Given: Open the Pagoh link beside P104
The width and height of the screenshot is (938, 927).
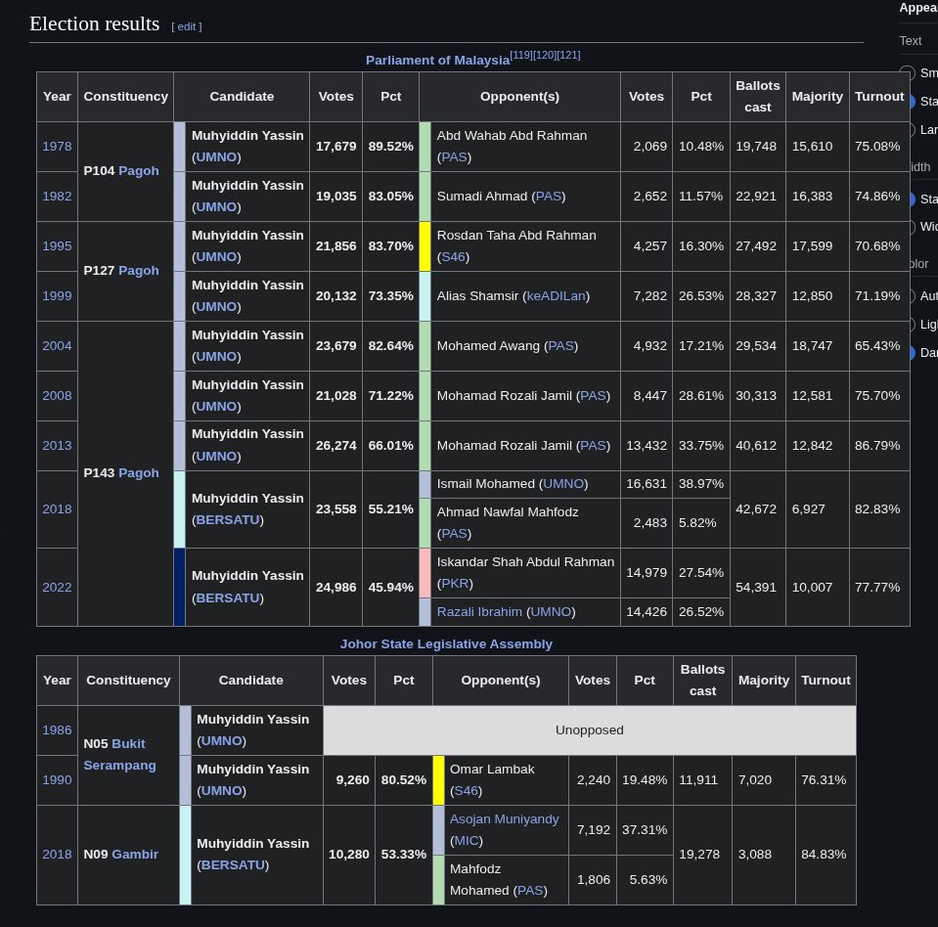Looking at the screenshot, I should click(x=139, y=171).
